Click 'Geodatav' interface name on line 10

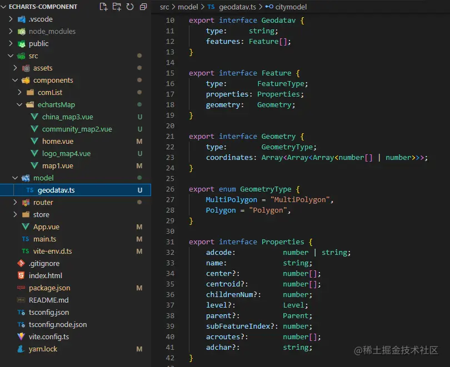pos(278,21)
